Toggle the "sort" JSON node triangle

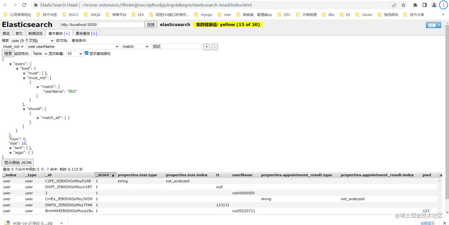[x=10, y=148]
